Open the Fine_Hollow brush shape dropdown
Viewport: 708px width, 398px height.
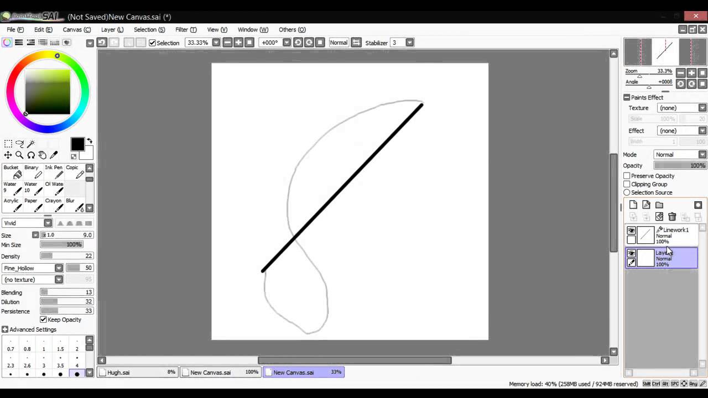[x=59, y=268]
